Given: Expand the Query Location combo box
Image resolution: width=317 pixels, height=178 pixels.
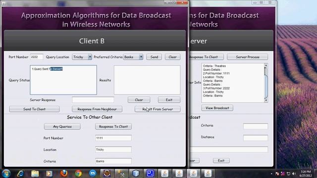Looking at the screenshot, I should point(90,57).
